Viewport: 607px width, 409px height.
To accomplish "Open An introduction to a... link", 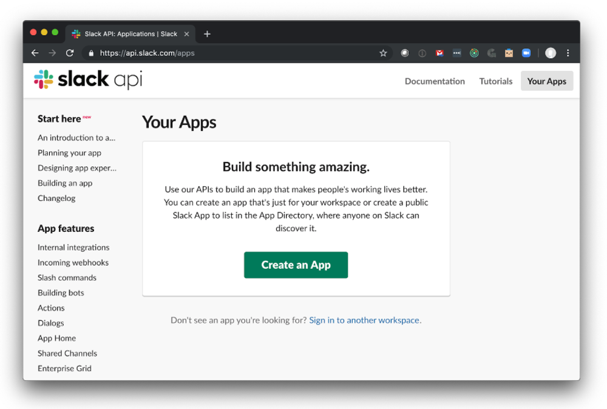I will pos(76,138).
